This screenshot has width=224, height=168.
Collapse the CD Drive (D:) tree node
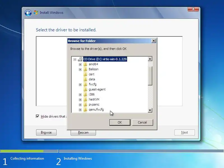75,59
